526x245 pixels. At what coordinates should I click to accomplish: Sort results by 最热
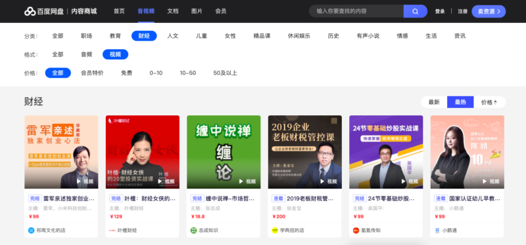click(x=461, y=102)
